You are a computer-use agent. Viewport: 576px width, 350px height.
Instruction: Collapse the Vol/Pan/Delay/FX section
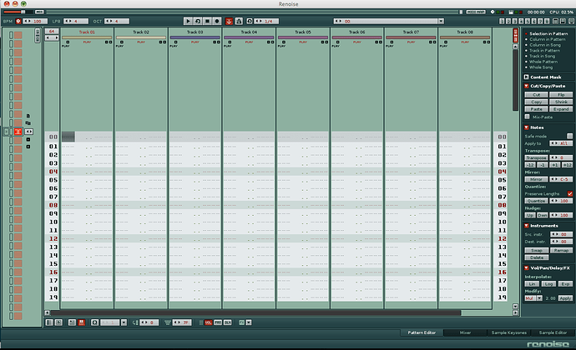527,267
